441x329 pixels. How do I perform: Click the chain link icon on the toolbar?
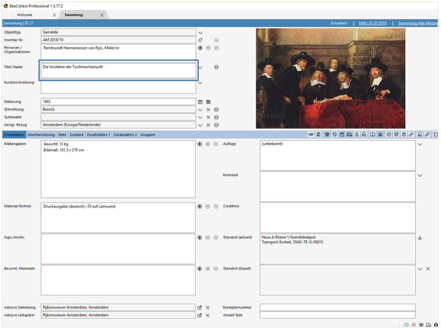click(x=411, y=135)
